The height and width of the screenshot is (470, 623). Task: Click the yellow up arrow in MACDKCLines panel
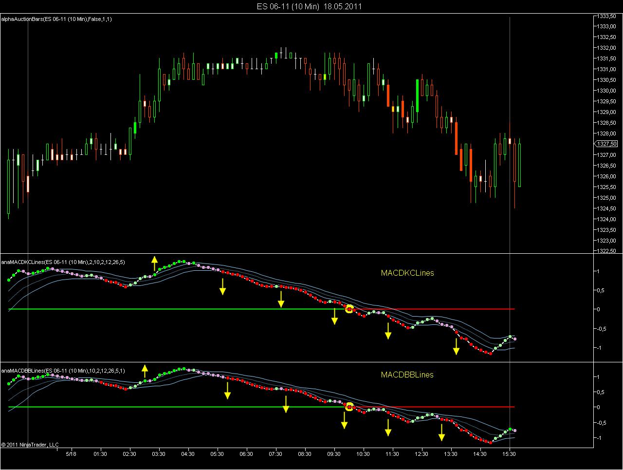154,263
